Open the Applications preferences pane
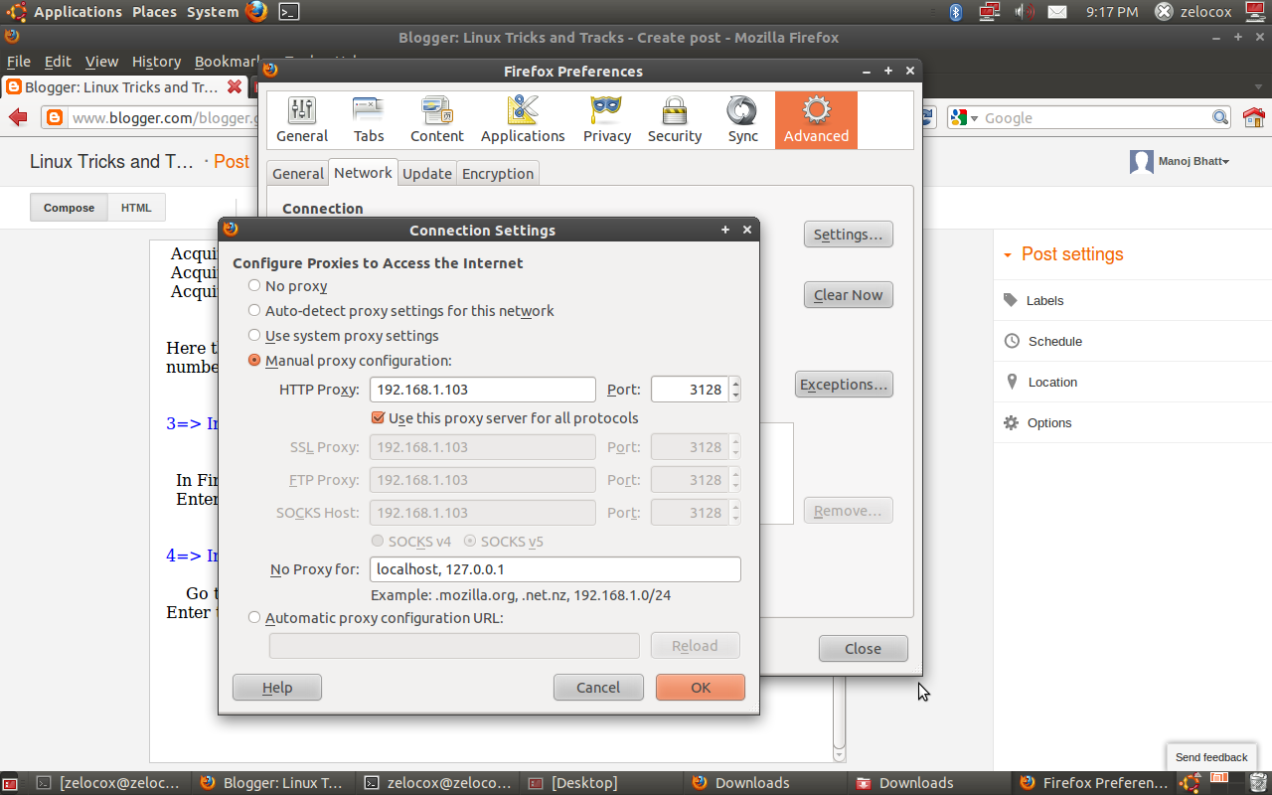Screen dimensions: 1272x795 click(523, 120)
